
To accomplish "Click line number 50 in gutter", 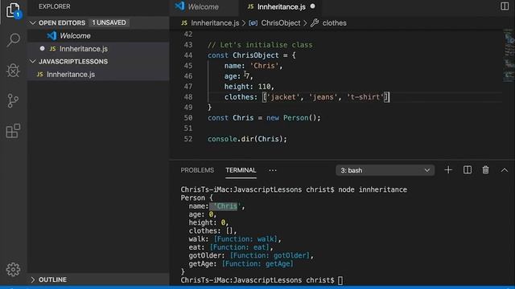I will point(188,118).
